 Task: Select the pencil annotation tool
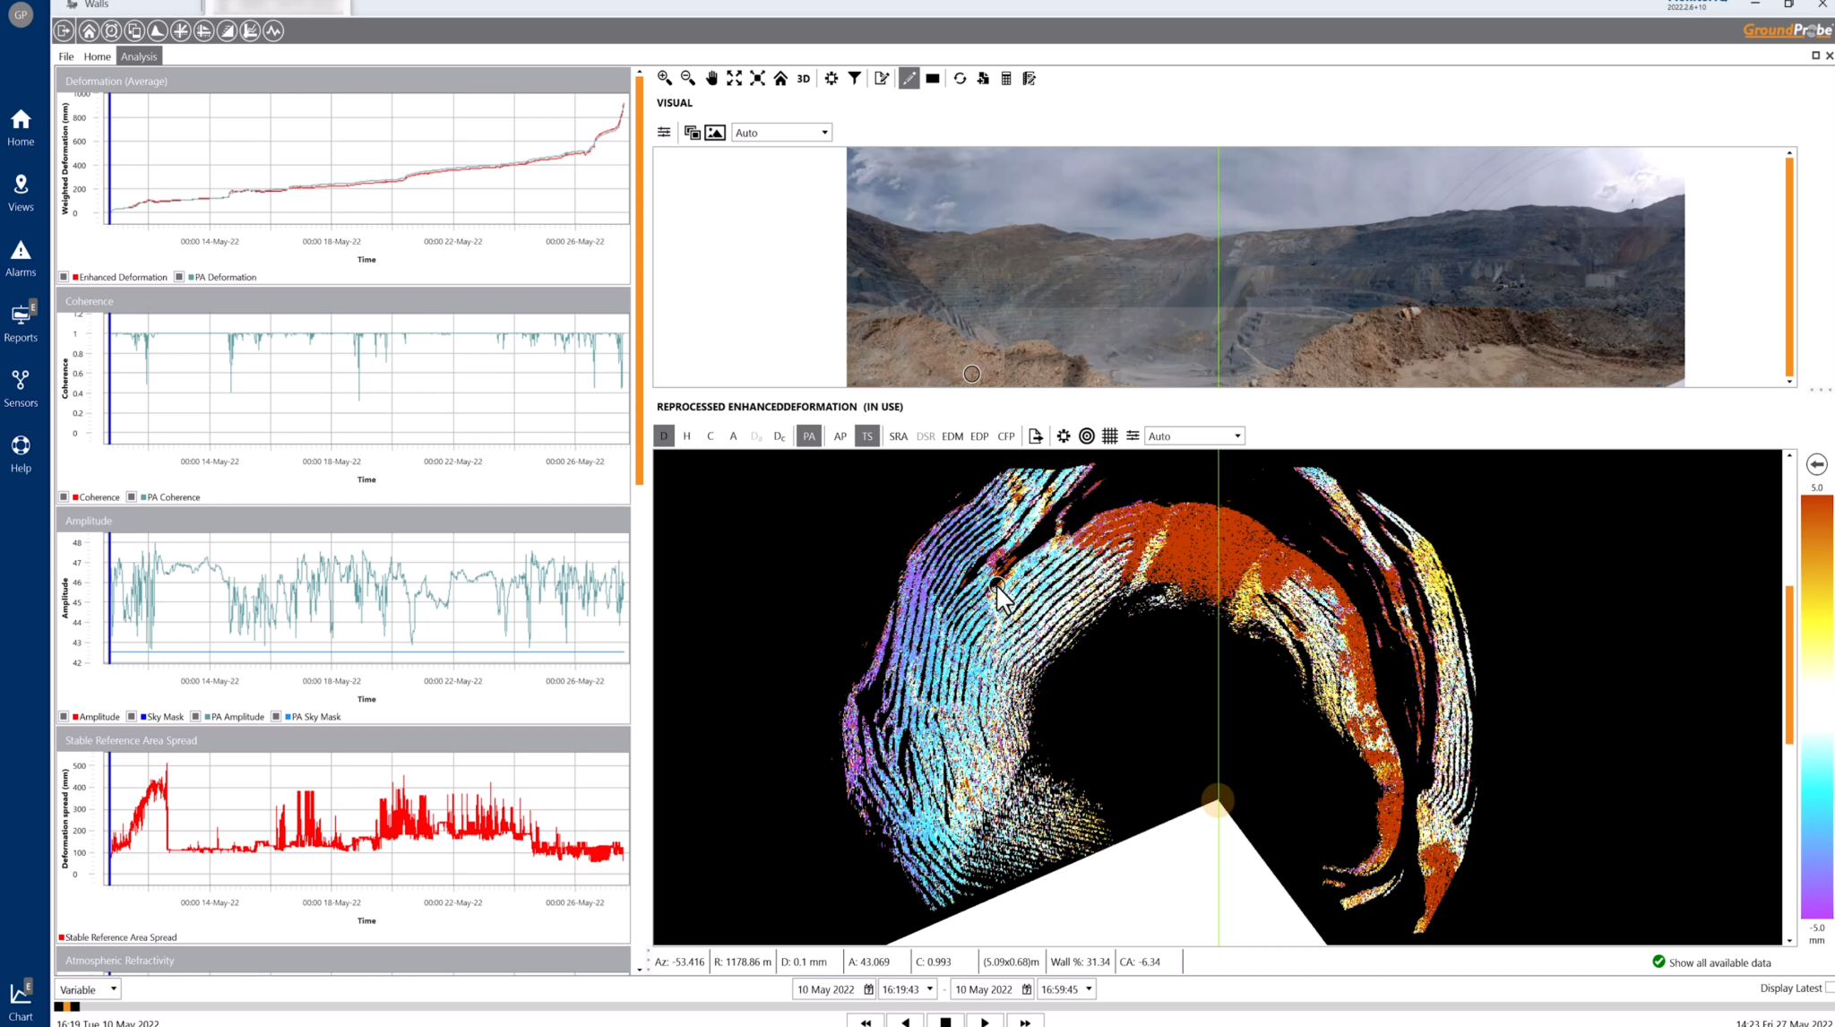909,78
